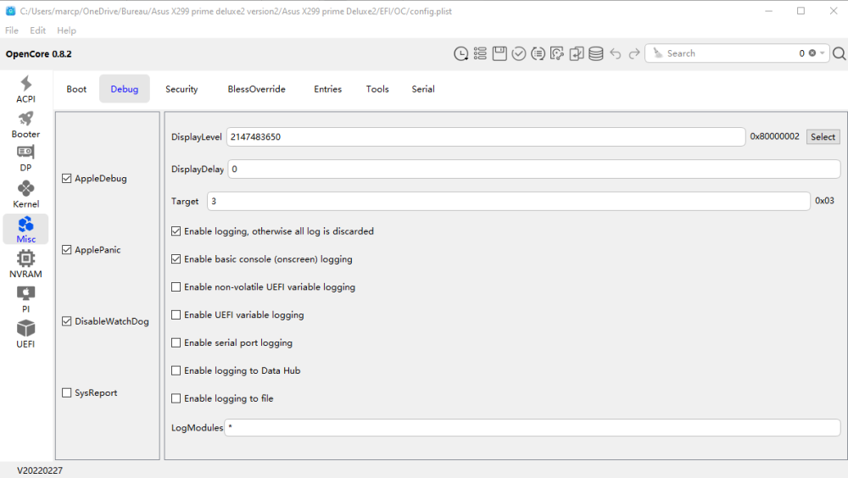Save the config with the floppy disk icon
This screenshot has width=848, height=478.
click(499, 53)
